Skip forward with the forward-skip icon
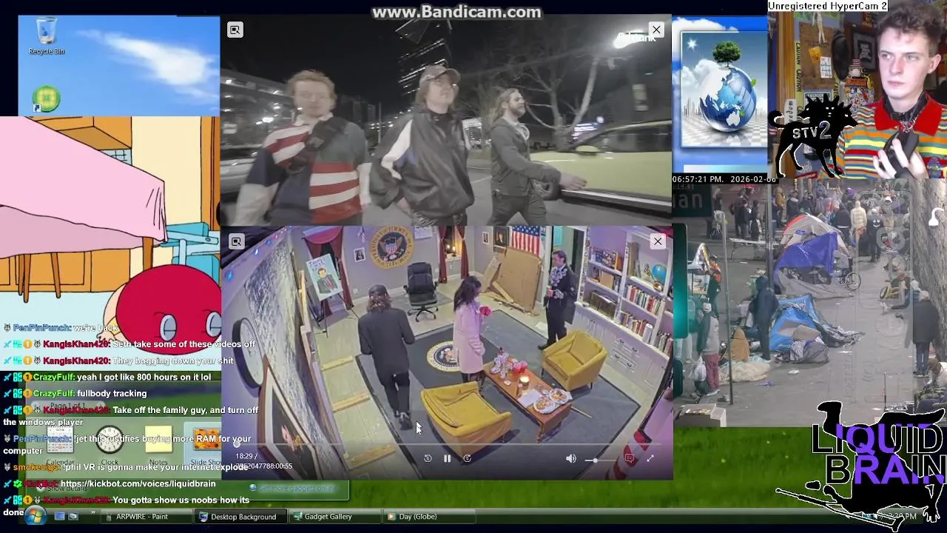 pos(467,458)
